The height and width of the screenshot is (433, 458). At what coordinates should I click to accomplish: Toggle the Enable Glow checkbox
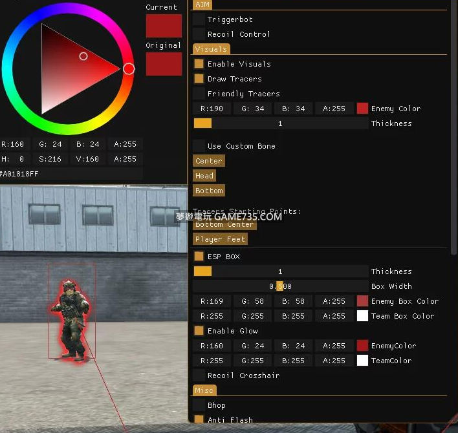pos(199,331)
